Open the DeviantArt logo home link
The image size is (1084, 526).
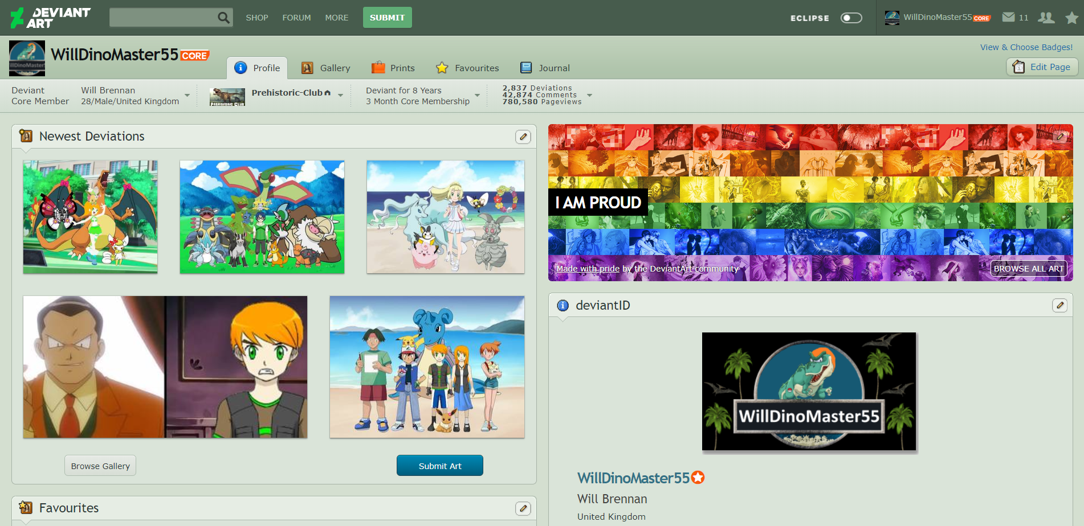click(50, 18)
